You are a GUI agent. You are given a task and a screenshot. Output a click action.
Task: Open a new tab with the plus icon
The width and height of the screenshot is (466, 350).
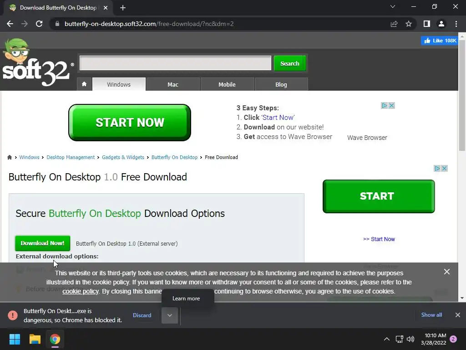pyautogui.click(x=123, y=8)
